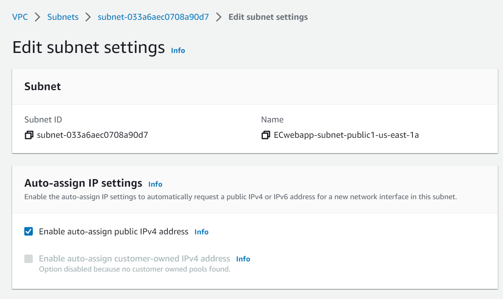Click the chevron right after VPC breadcrumb
This screenshot has width=503, height=299.
(x=38, y=17)
